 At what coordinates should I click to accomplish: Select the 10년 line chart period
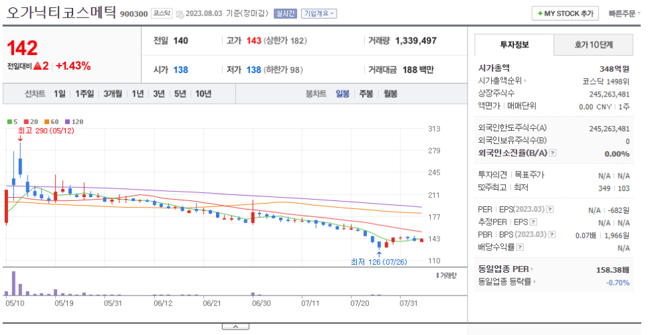(203, 94)
